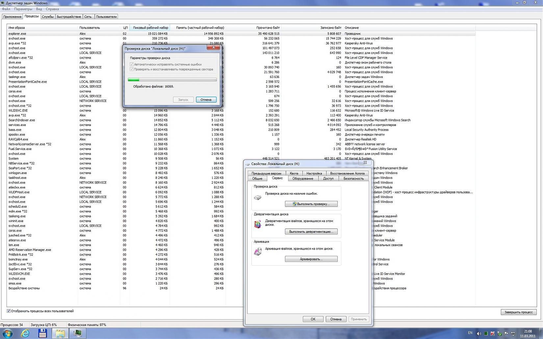Open Windows Explorer folder taskbar icon
Viewport: 543px width, 339px height.
(60, 333)
